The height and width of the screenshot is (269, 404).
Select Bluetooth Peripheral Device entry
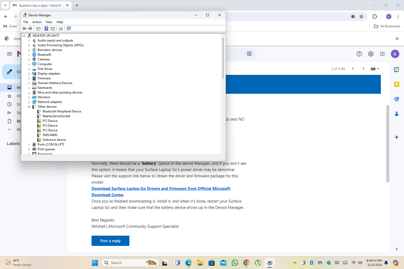click(x=62, y=111)
